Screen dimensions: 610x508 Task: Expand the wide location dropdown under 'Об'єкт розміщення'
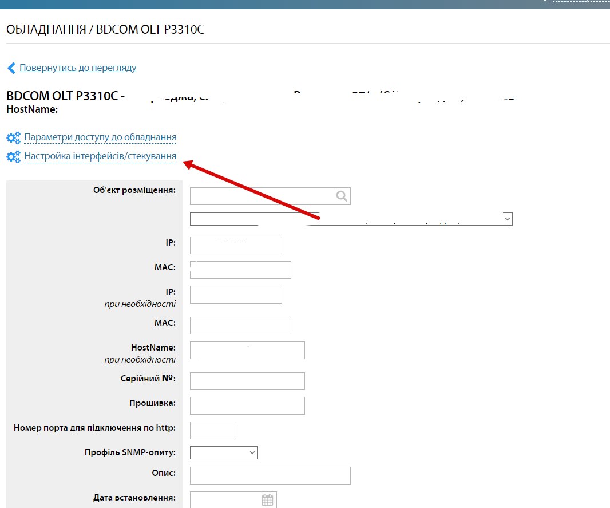click(351, 219)
